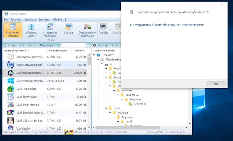233x141 pixels.
Task: Select the Start Menu folder
Action: coord(132,95)
